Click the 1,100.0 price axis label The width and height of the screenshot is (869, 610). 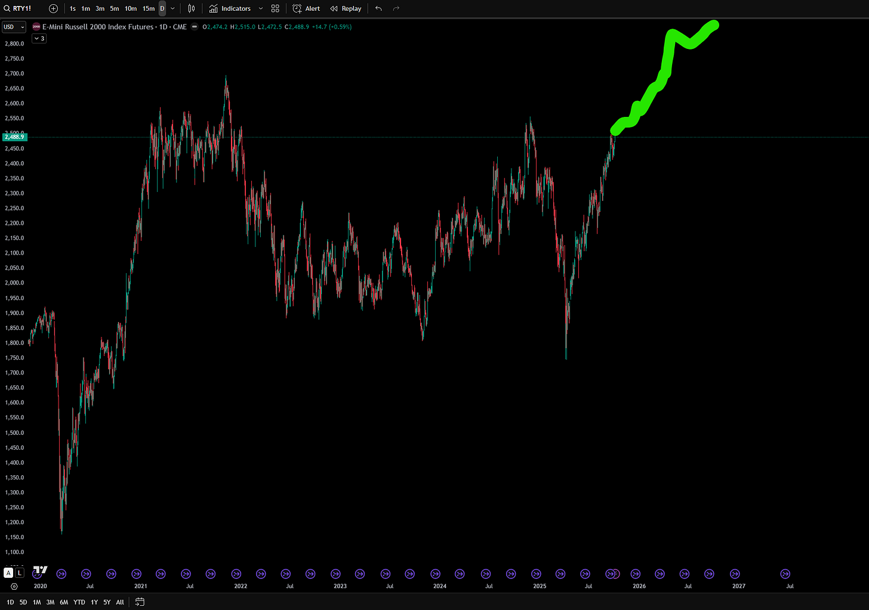[x=14, y=552]
